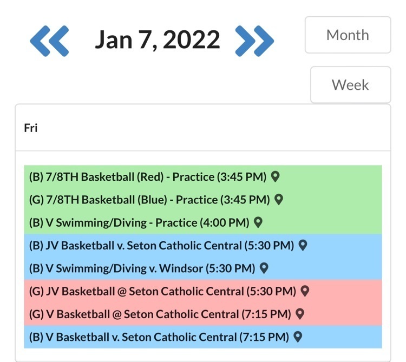Open location pin for Swimming/Diving Practice
406x362 pixels.
pyautogui.click(x=258, y=222)
